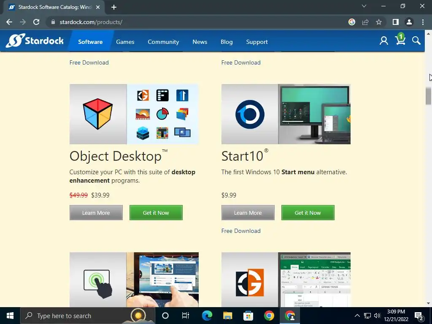This screenshot has width=432, height=324.
Task: Click the top-left Free Download link
Action: (89, 62)
